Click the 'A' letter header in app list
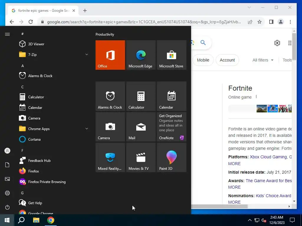 tap(22, 66)
